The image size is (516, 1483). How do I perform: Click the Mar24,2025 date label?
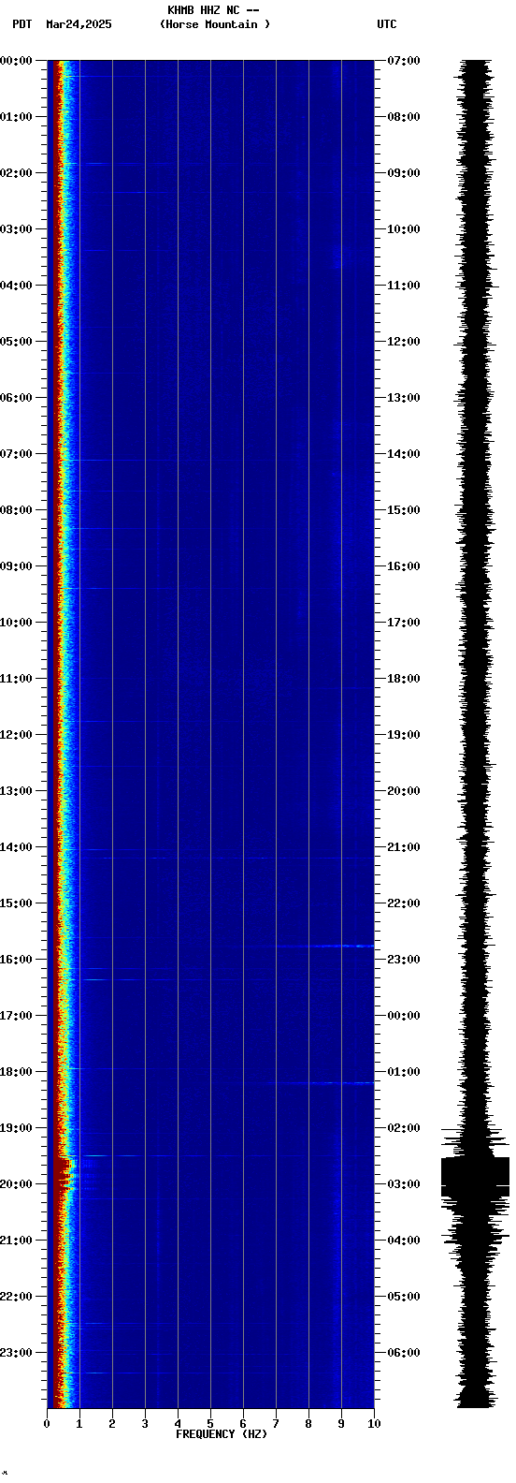coord(79,24)
